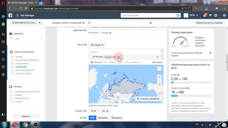Open the Создать dropdown
Screen dimensions: 228x128
[x=106, y=33]
